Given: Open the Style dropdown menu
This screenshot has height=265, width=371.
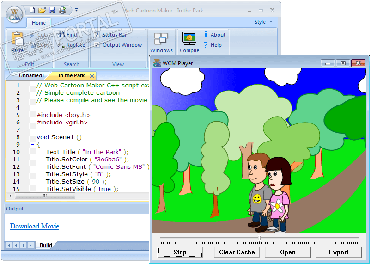Looking at the screenshot, I should click(x=263, y=22).
